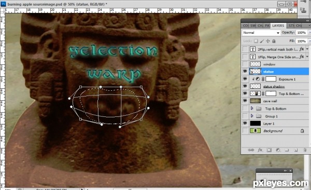The image size is (311, 190).
Task: Switch to the PA tab
Action: tap(267, 25)
